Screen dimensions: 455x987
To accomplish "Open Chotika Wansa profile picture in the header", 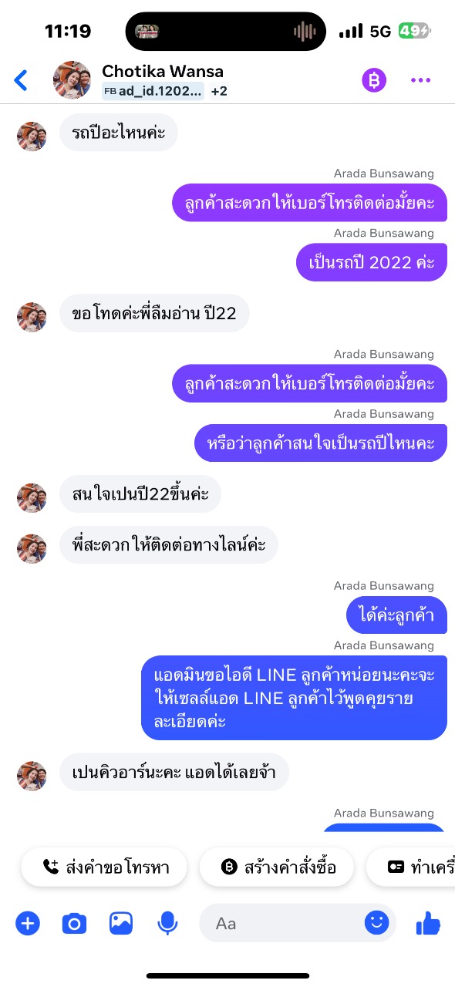I will (72, 80).
